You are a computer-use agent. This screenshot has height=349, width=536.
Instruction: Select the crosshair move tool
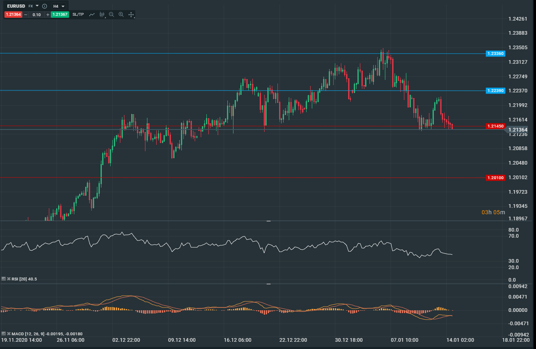pos(131,15)
